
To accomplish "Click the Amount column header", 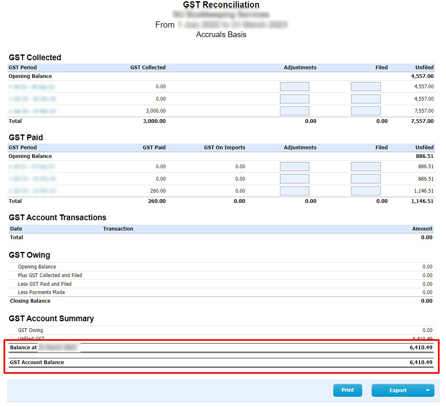I will click(x=422, y=228).
